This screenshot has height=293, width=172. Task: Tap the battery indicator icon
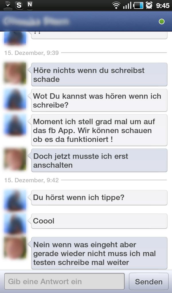pos(138,5)
